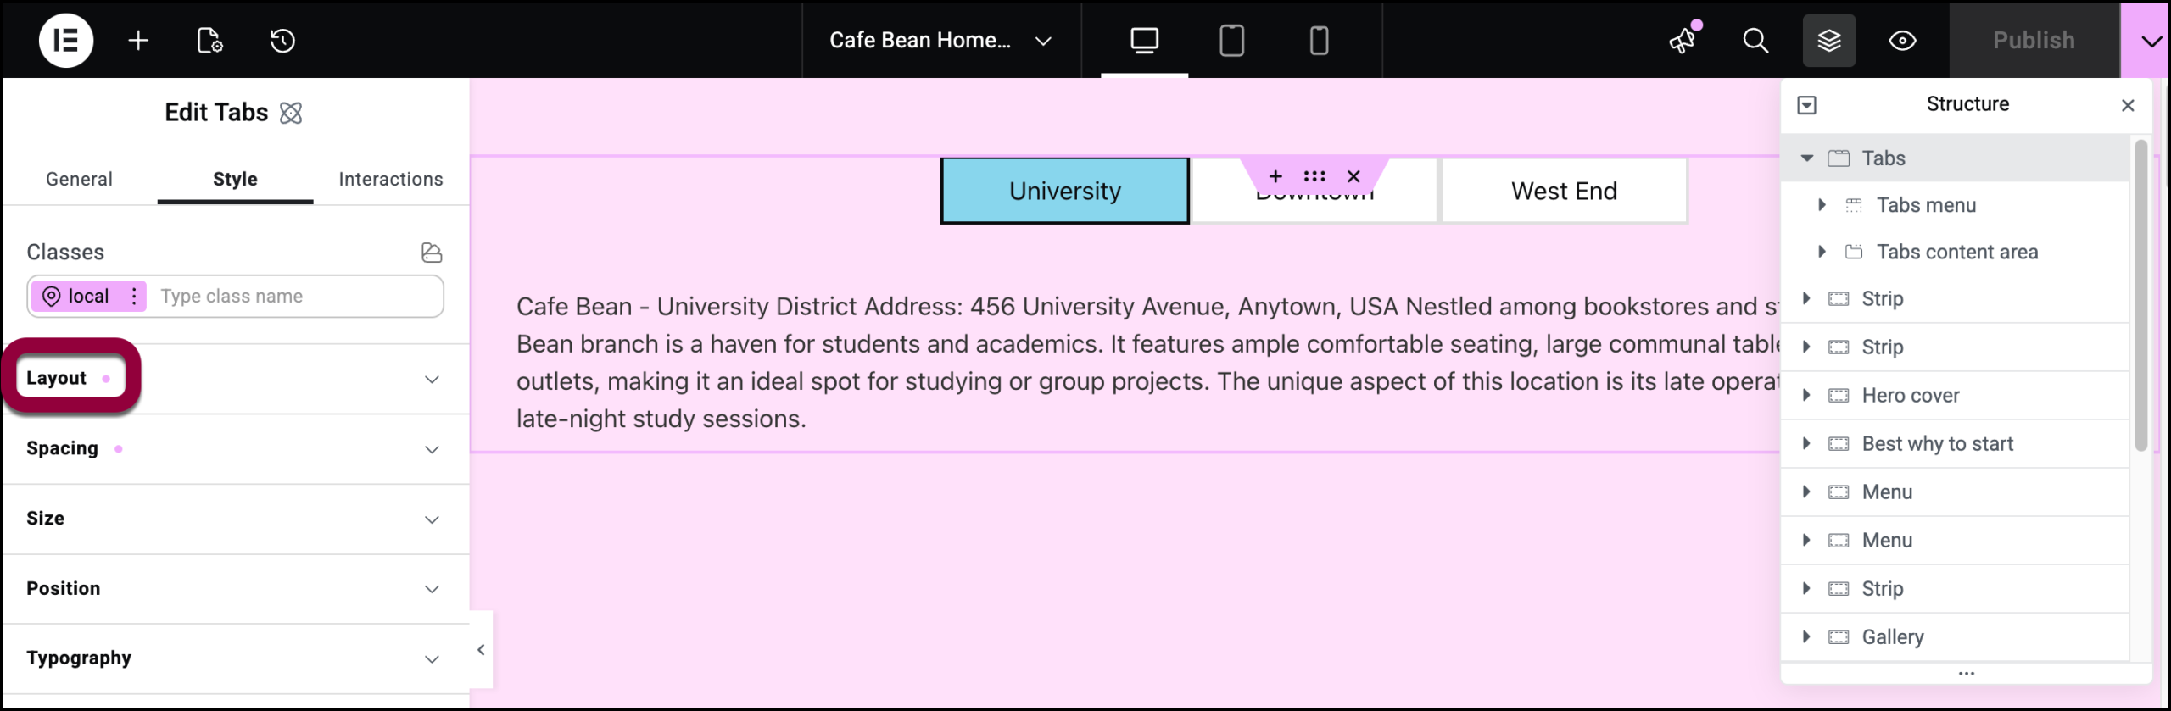Switch to desktop device view
Image resolution: width=2171 pixels, height=711 pixels.
[1144, 40]
